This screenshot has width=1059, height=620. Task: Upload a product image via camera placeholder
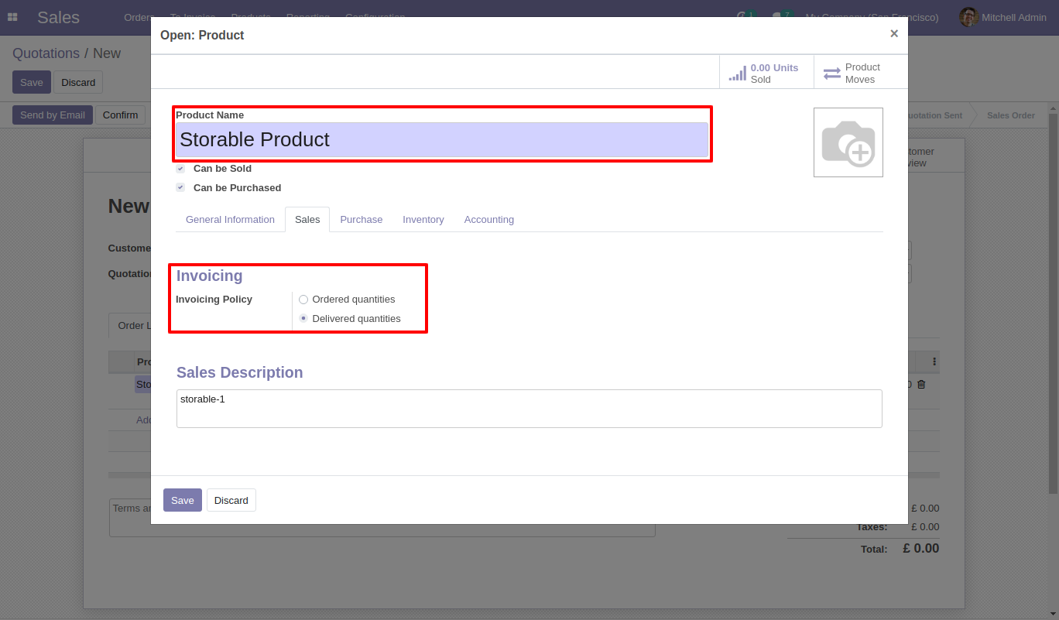click(848, 142)
